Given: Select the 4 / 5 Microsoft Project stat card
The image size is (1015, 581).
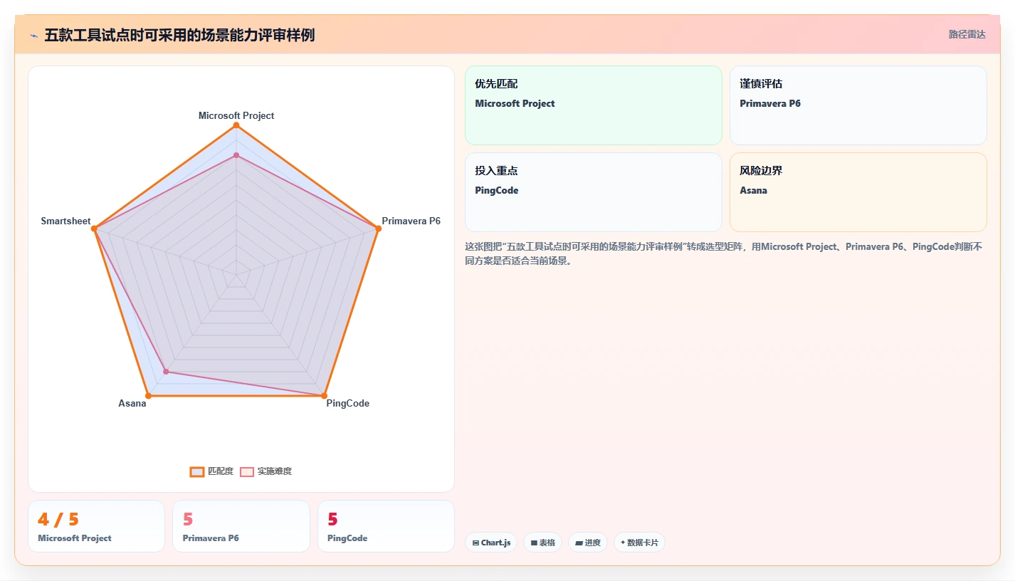Looking at the screenshot, I should click(x=96, y=526).
